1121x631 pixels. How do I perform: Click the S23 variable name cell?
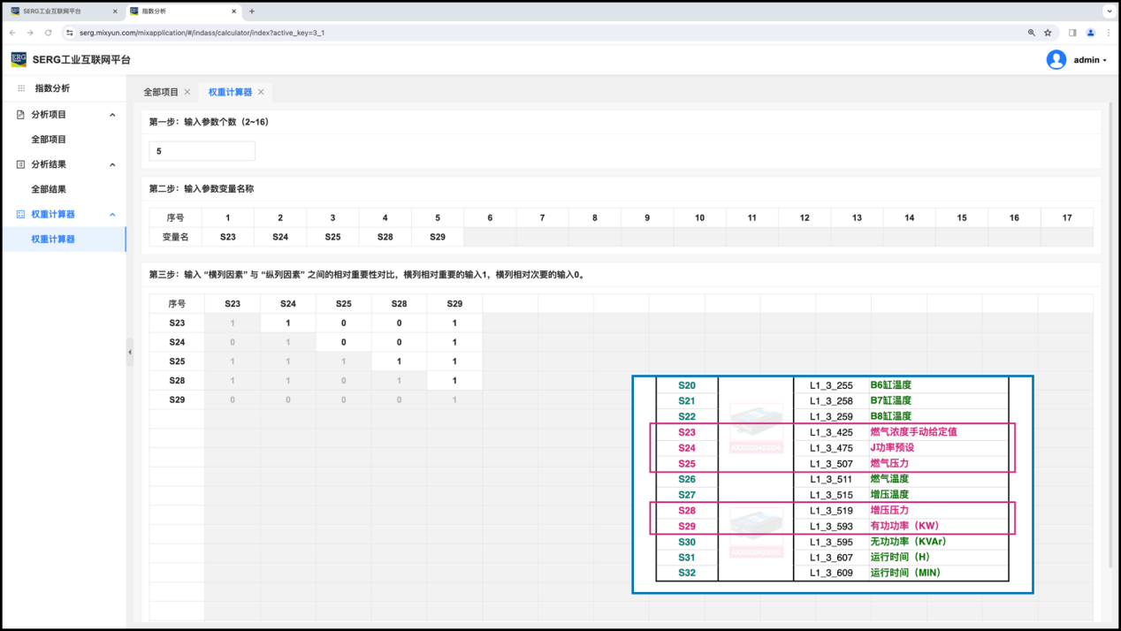[x=228, y=237]
